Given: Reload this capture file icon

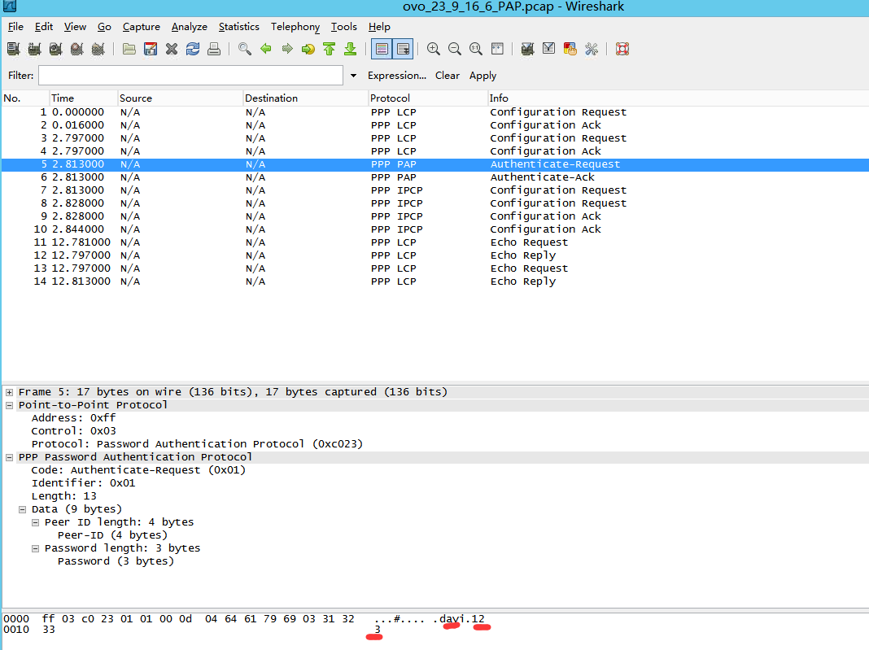Looking at the screenshot, I should (x=193, y=49).
